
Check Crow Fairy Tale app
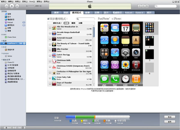(x=50, y=78)
